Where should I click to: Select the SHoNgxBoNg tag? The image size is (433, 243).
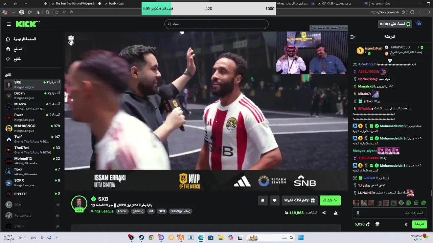[x=180, y=211]
